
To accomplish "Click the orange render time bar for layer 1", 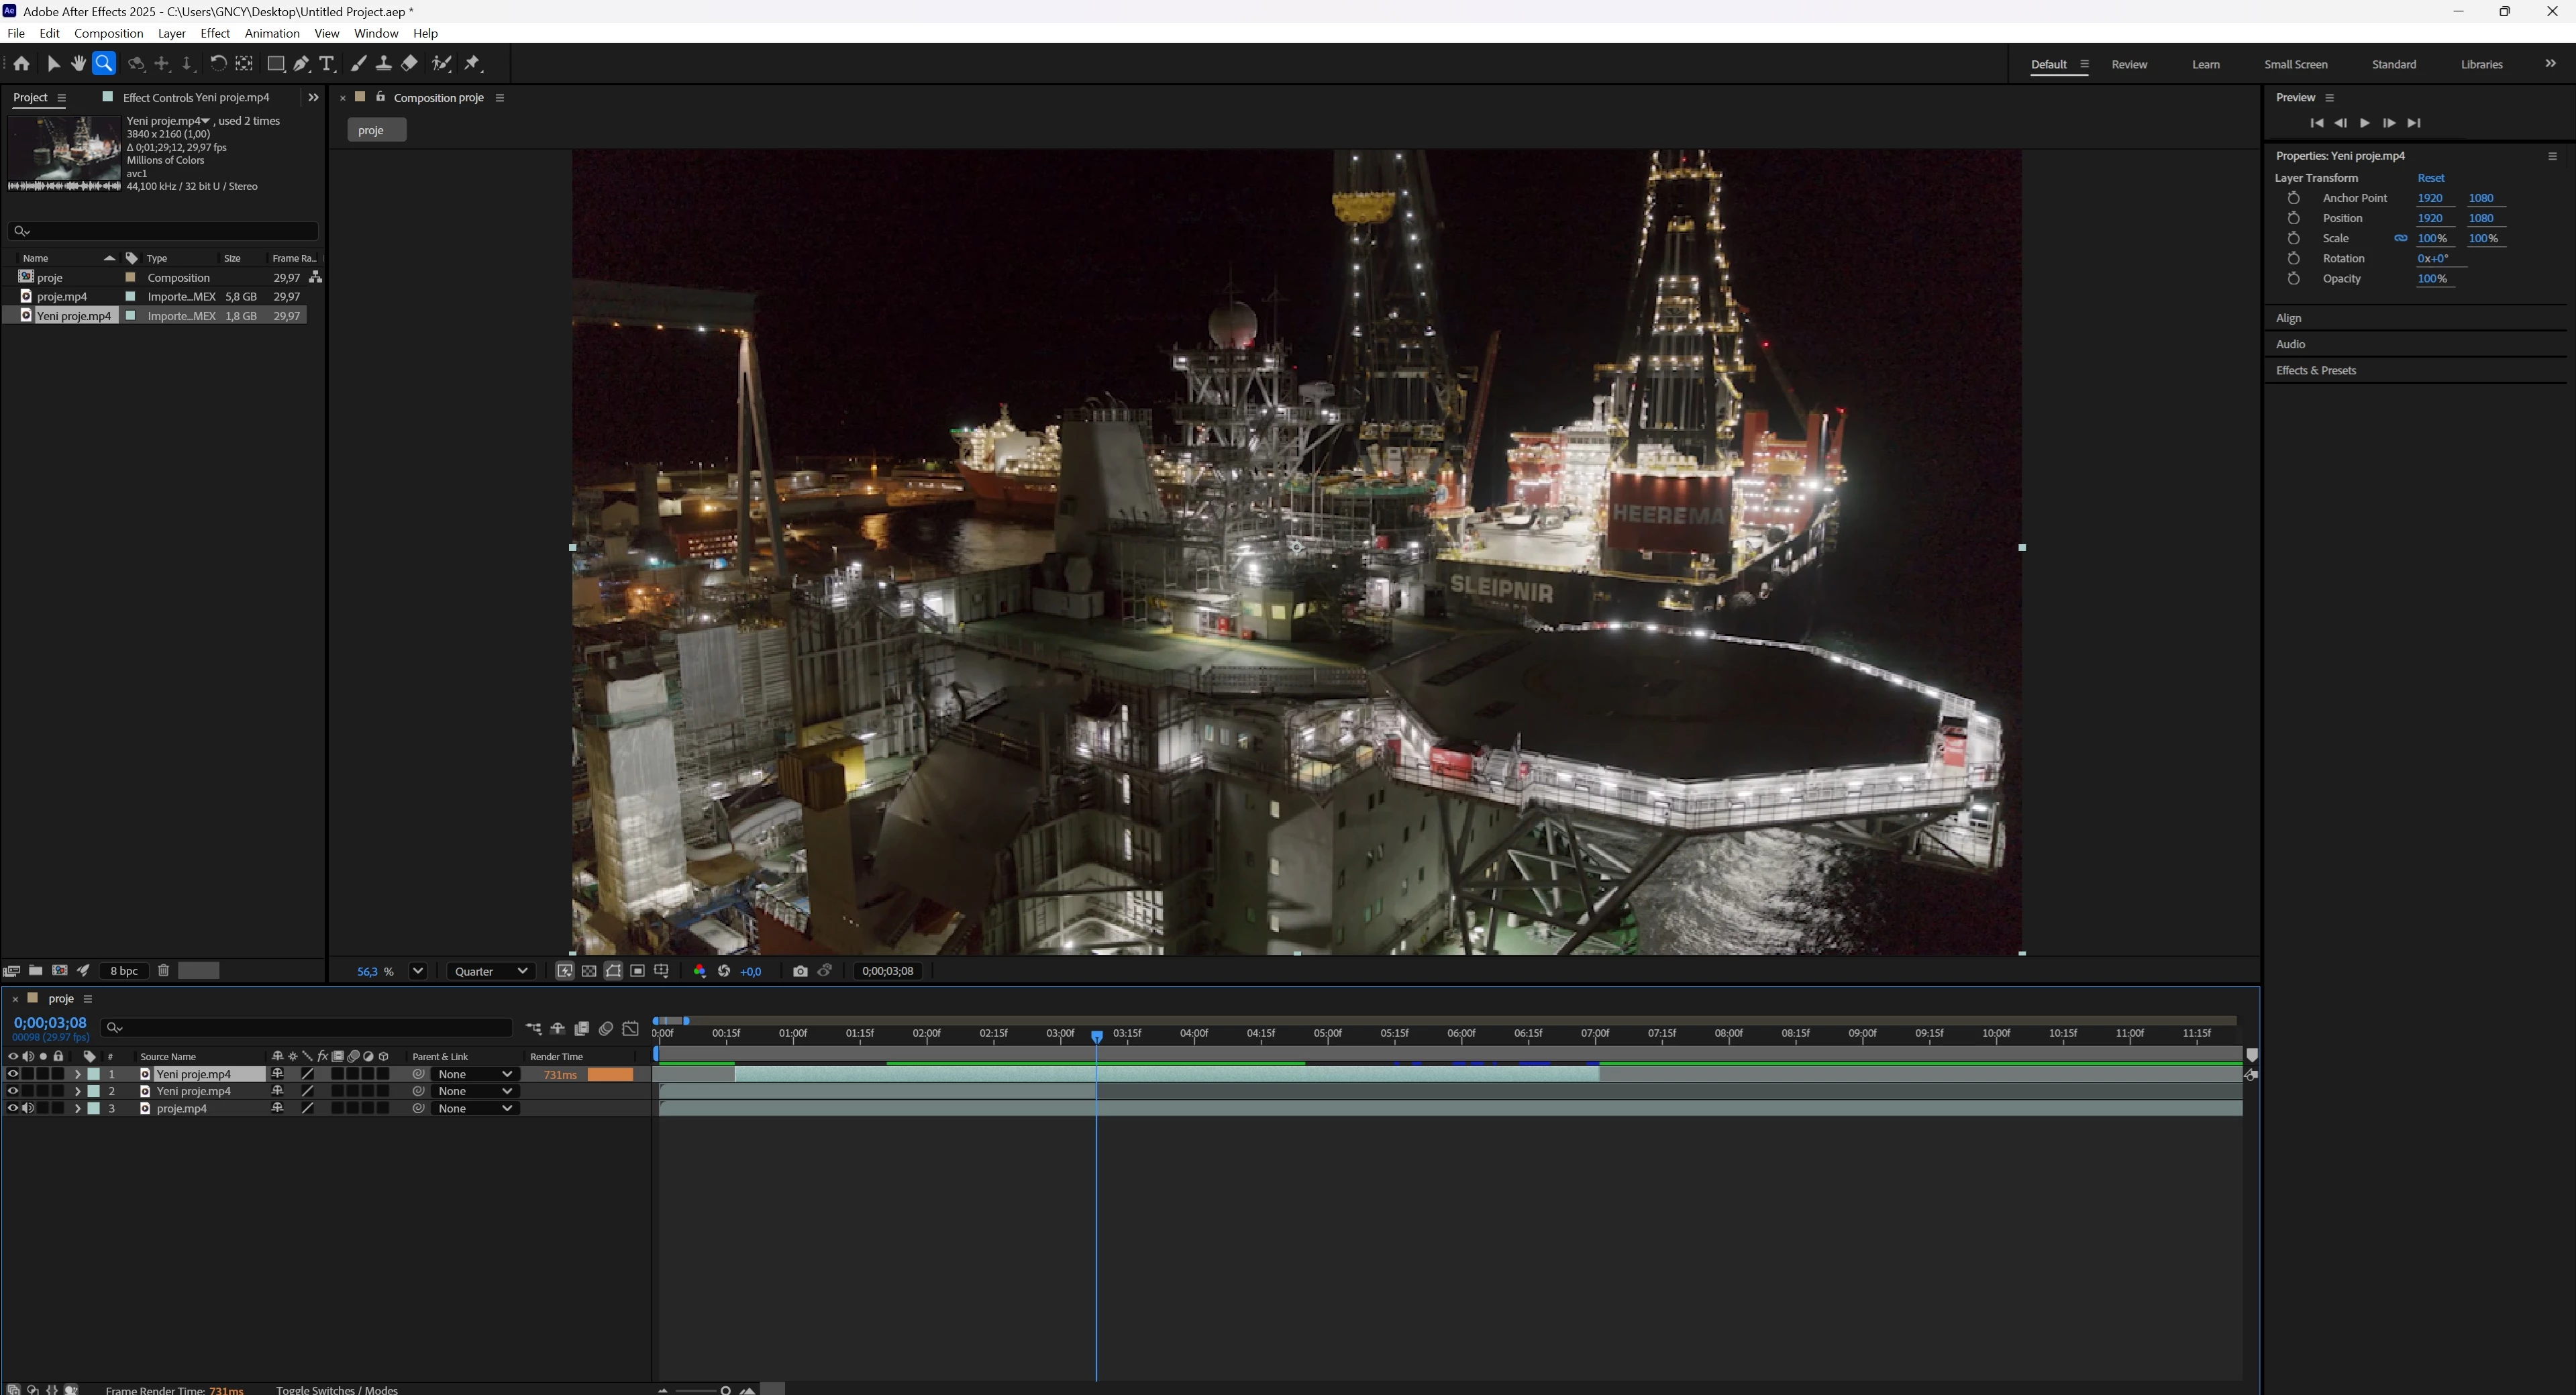I will (610, 1074).
